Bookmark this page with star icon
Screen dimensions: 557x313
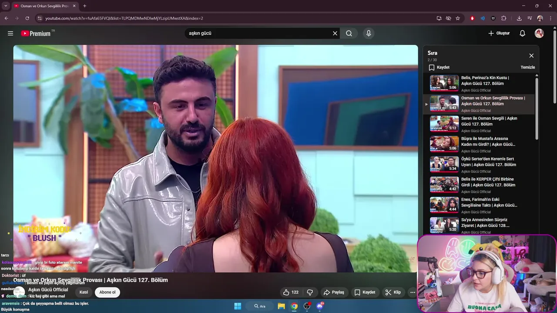(458, 18)
